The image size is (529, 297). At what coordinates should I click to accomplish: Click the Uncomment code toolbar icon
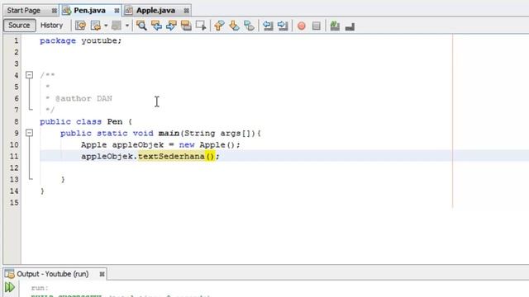click(350, 26)
